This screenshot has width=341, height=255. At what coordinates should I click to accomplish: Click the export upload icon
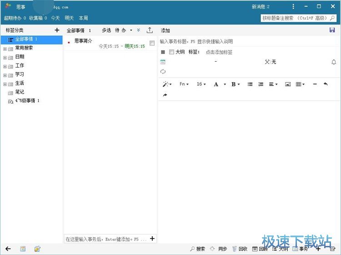(150, 30)
